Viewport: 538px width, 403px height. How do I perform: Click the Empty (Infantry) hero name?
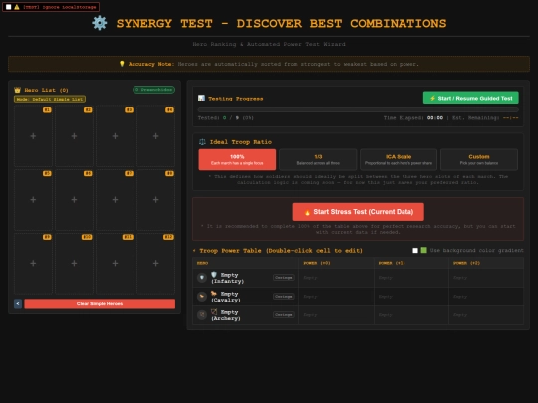click(x=228, y=278)
